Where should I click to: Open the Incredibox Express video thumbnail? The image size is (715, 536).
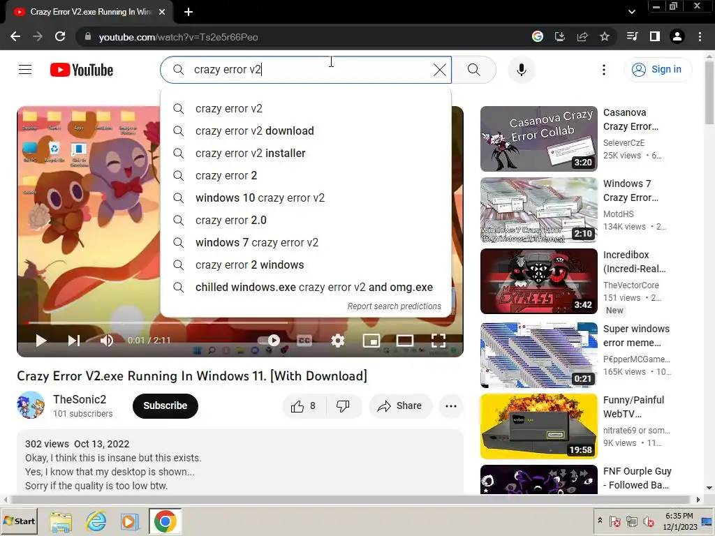tap(538, 281)
